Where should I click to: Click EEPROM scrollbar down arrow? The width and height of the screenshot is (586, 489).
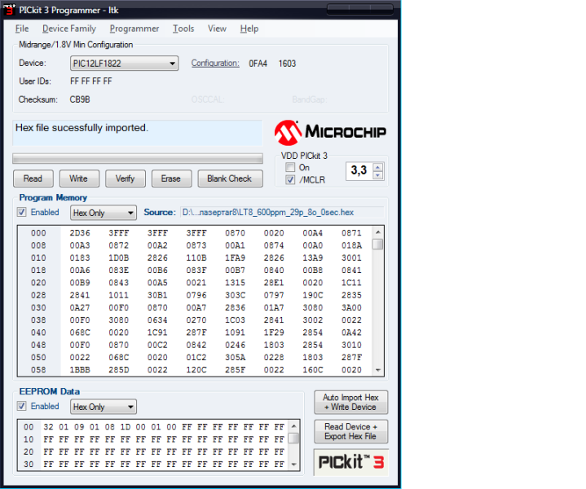(294, 465)
